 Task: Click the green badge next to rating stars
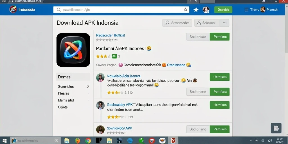coord(114,56)
